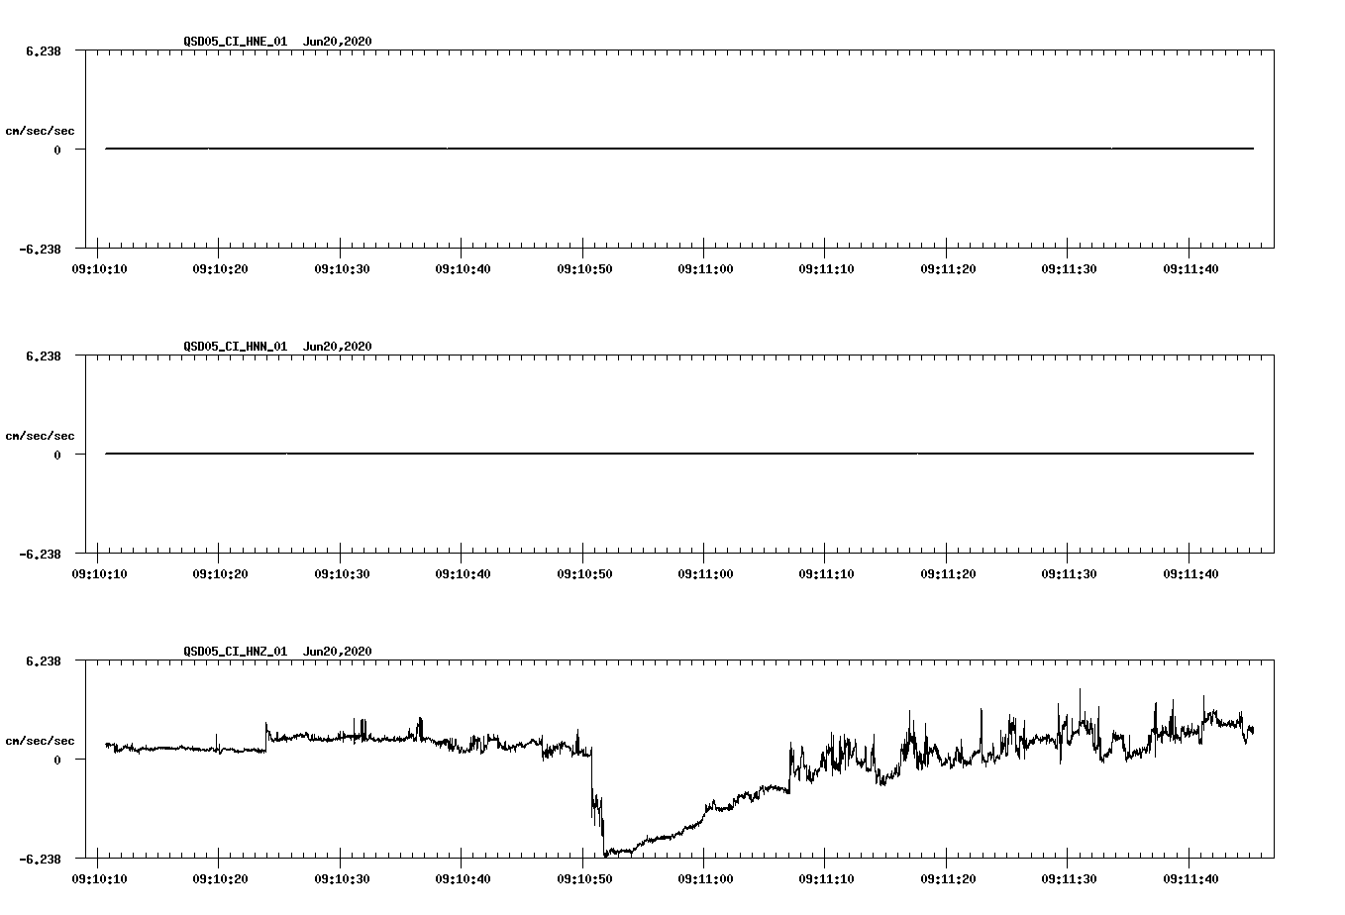
Task: Click the -6.238 lower limit on HNE plot
Action: (41, 249)
